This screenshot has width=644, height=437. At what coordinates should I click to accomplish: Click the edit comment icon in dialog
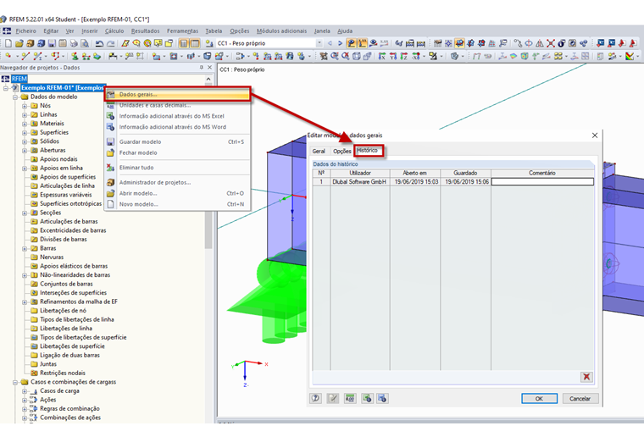pos(333,398)
